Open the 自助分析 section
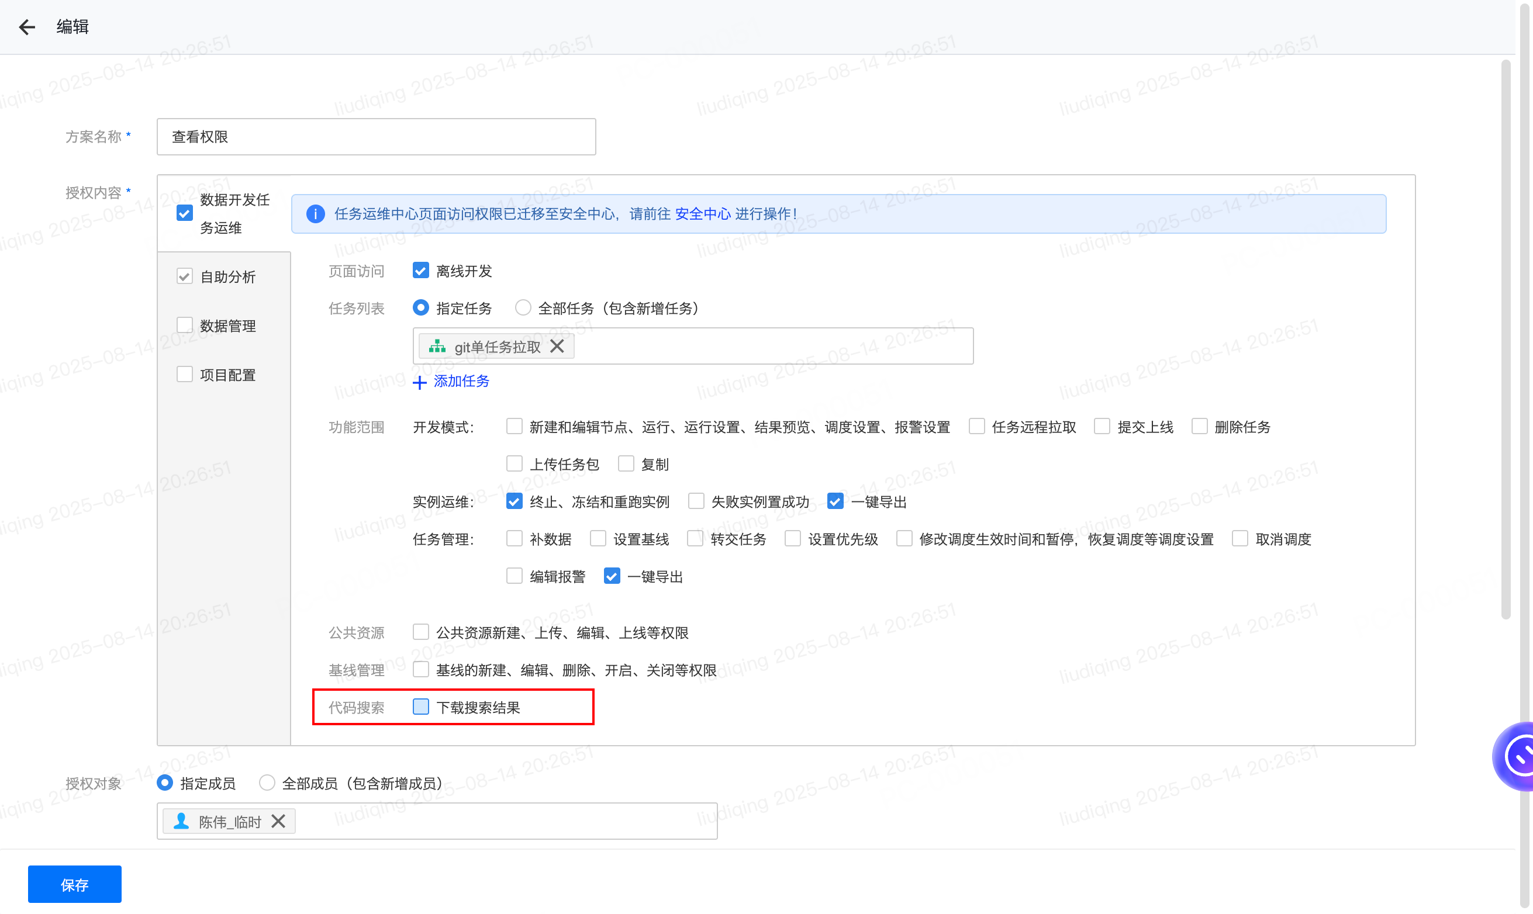Screen dimensions: 1533x914 tap(227, 276)
